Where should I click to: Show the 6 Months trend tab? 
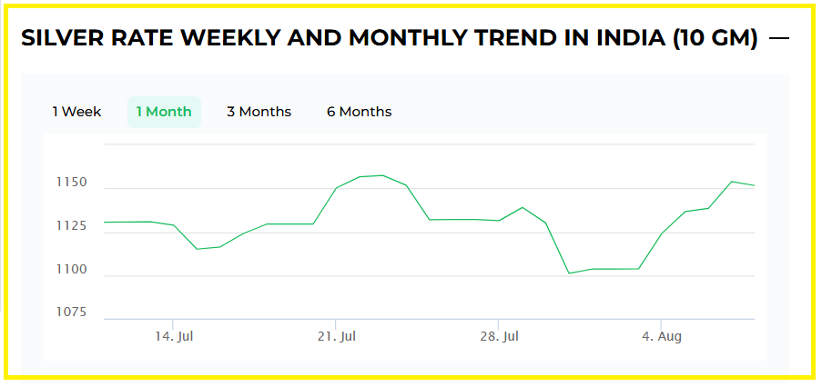360,112
